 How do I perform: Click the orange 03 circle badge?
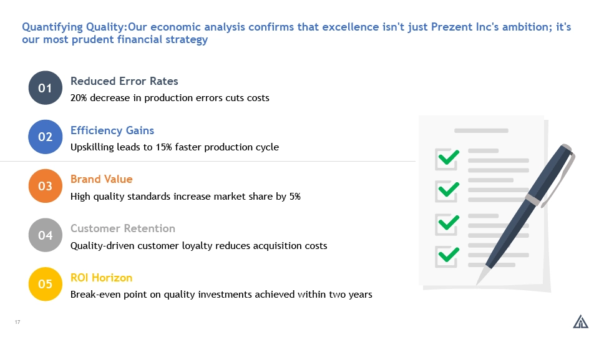coord(45,186)
